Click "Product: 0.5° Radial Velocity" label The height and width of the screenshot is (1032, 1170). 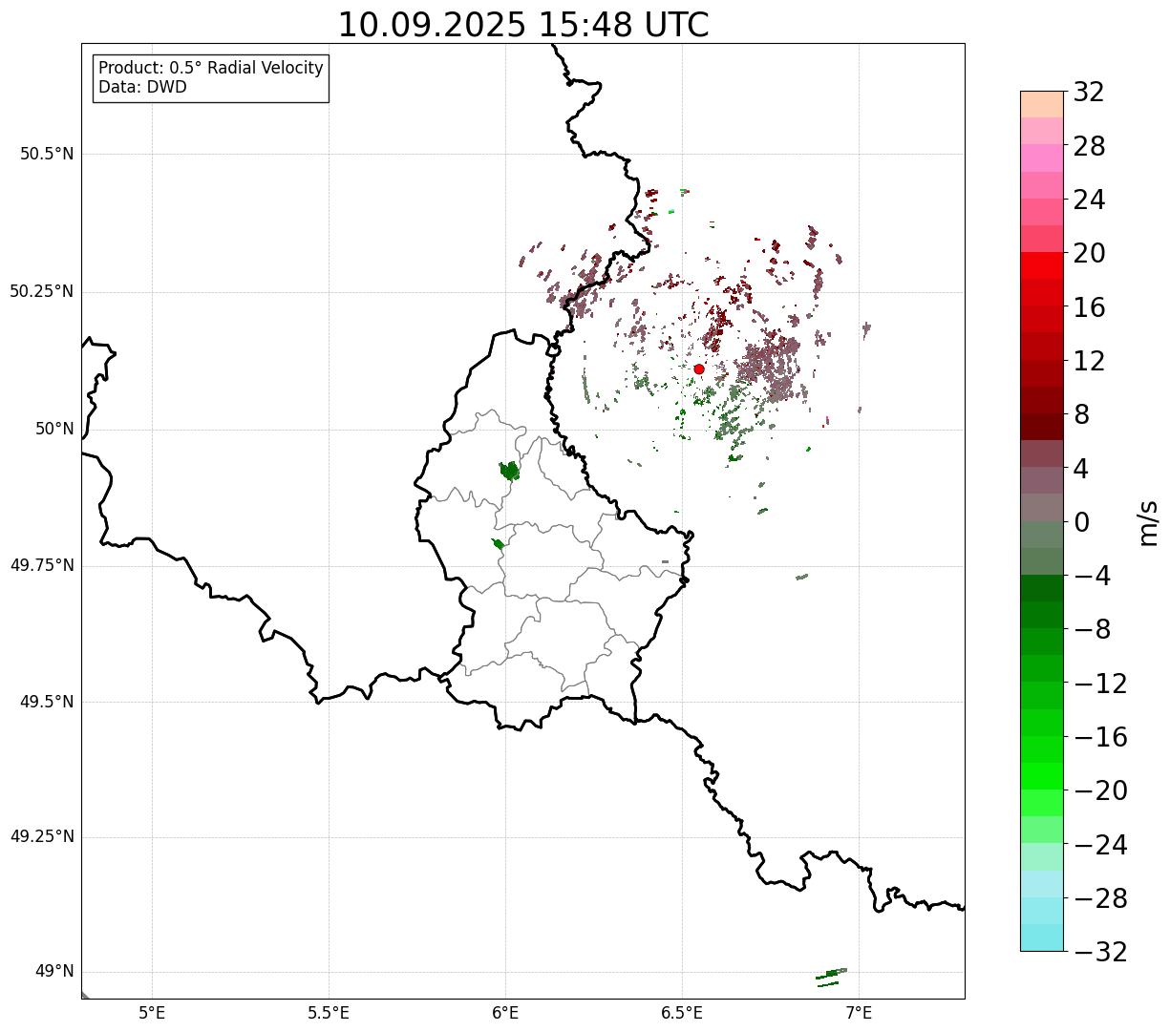click(x=211, y=69)
